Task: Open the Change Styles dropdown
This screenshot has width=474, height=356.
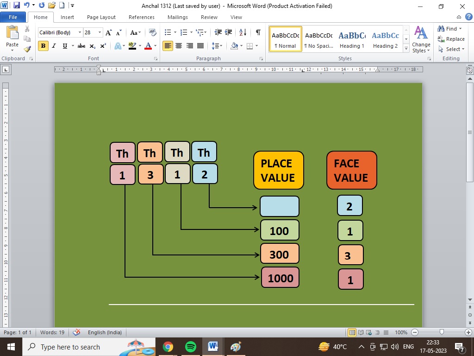Action: (421, 40)
